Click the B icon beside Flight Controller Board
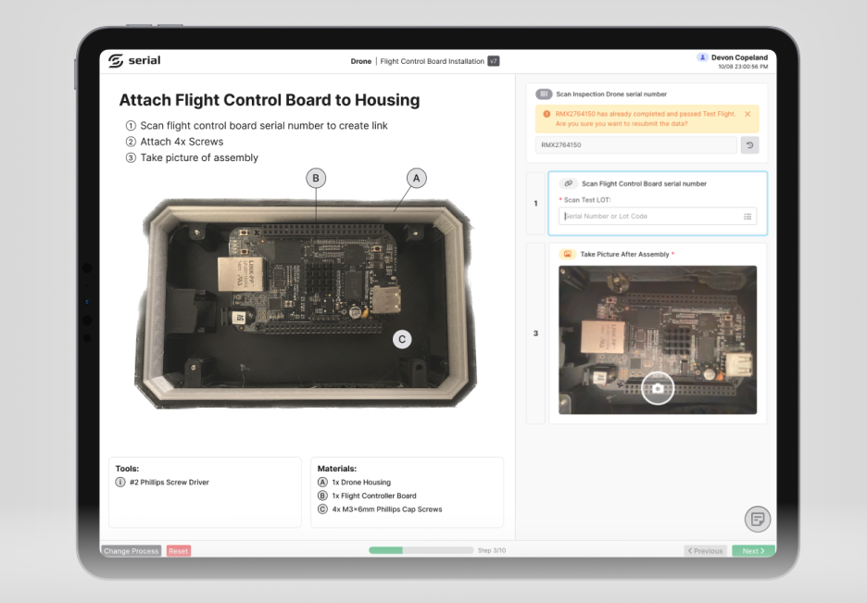 click(322, 496)
